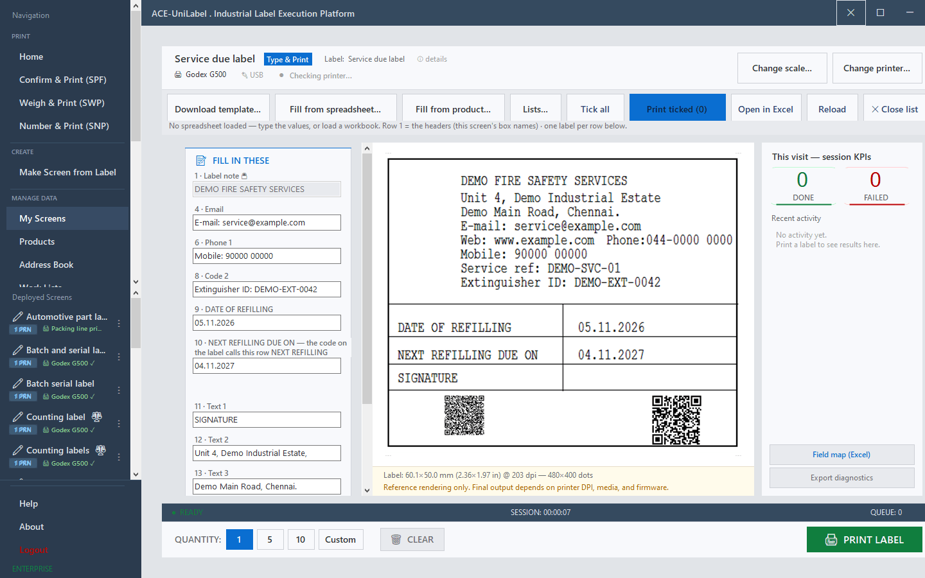
Task: Click the Deployed Screens list scroll down arrow
Action: tap(136, 475)
